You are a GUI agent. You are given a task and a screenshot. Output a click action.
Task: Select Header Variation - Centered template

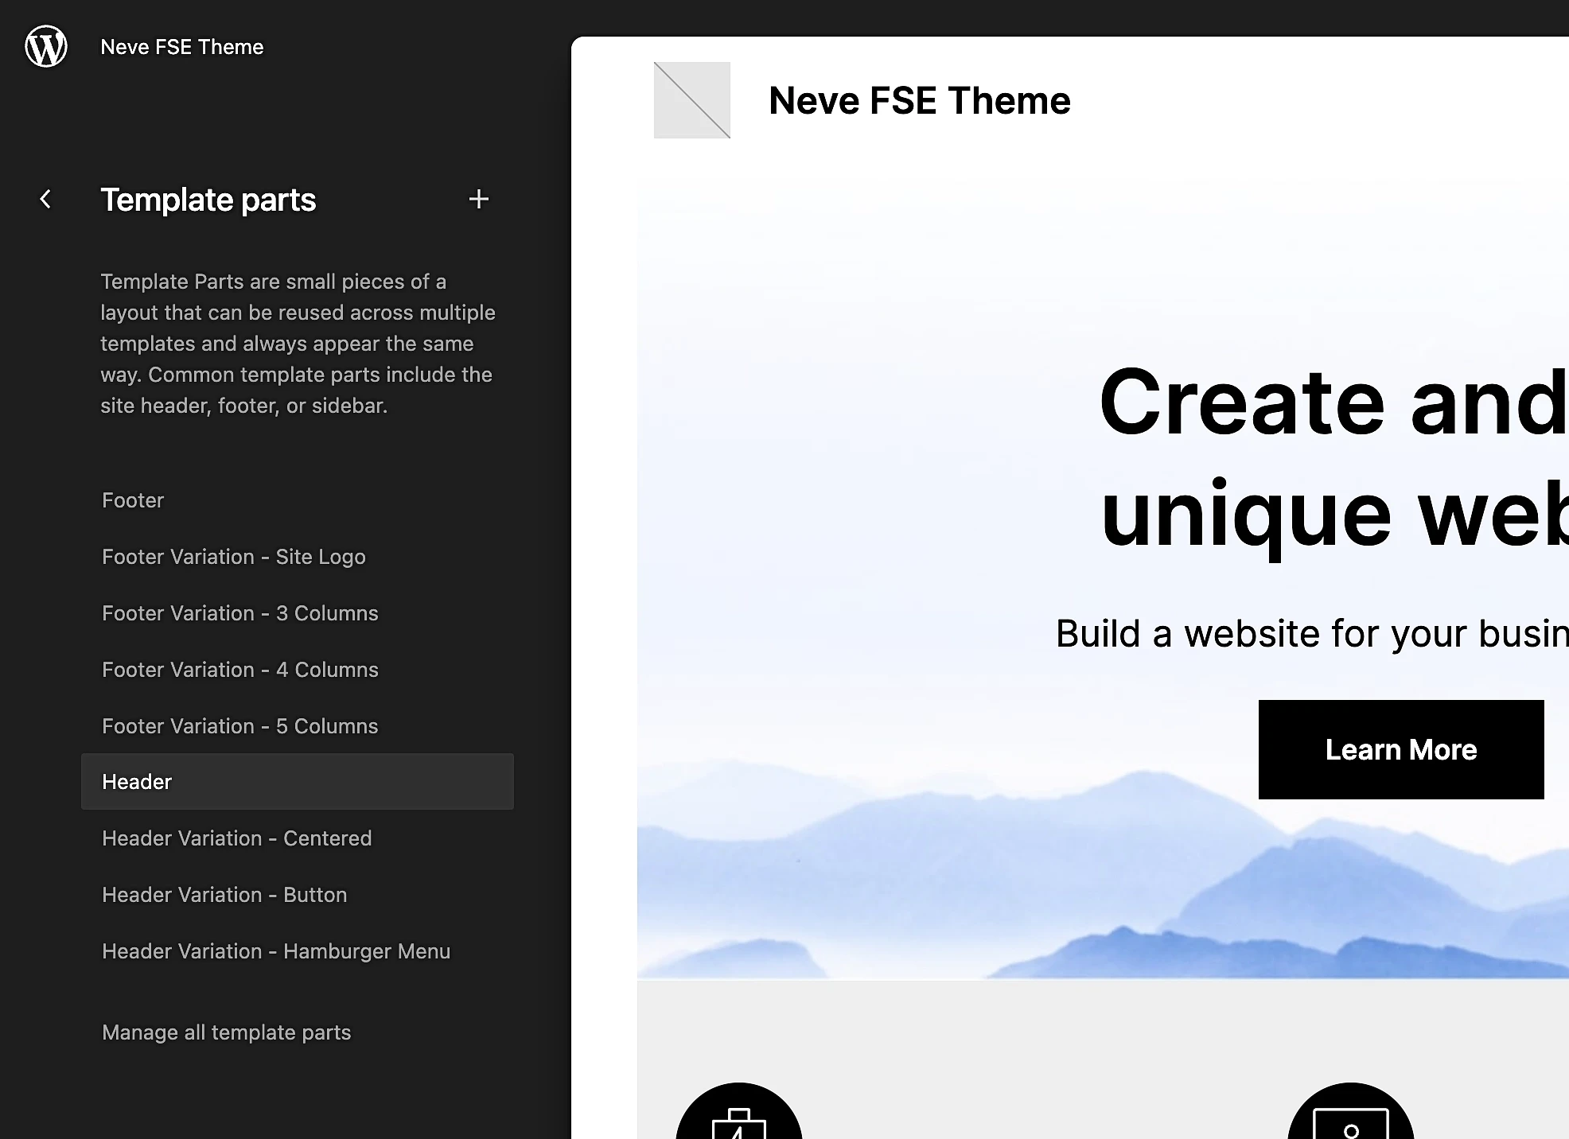[x=235, y=837]
